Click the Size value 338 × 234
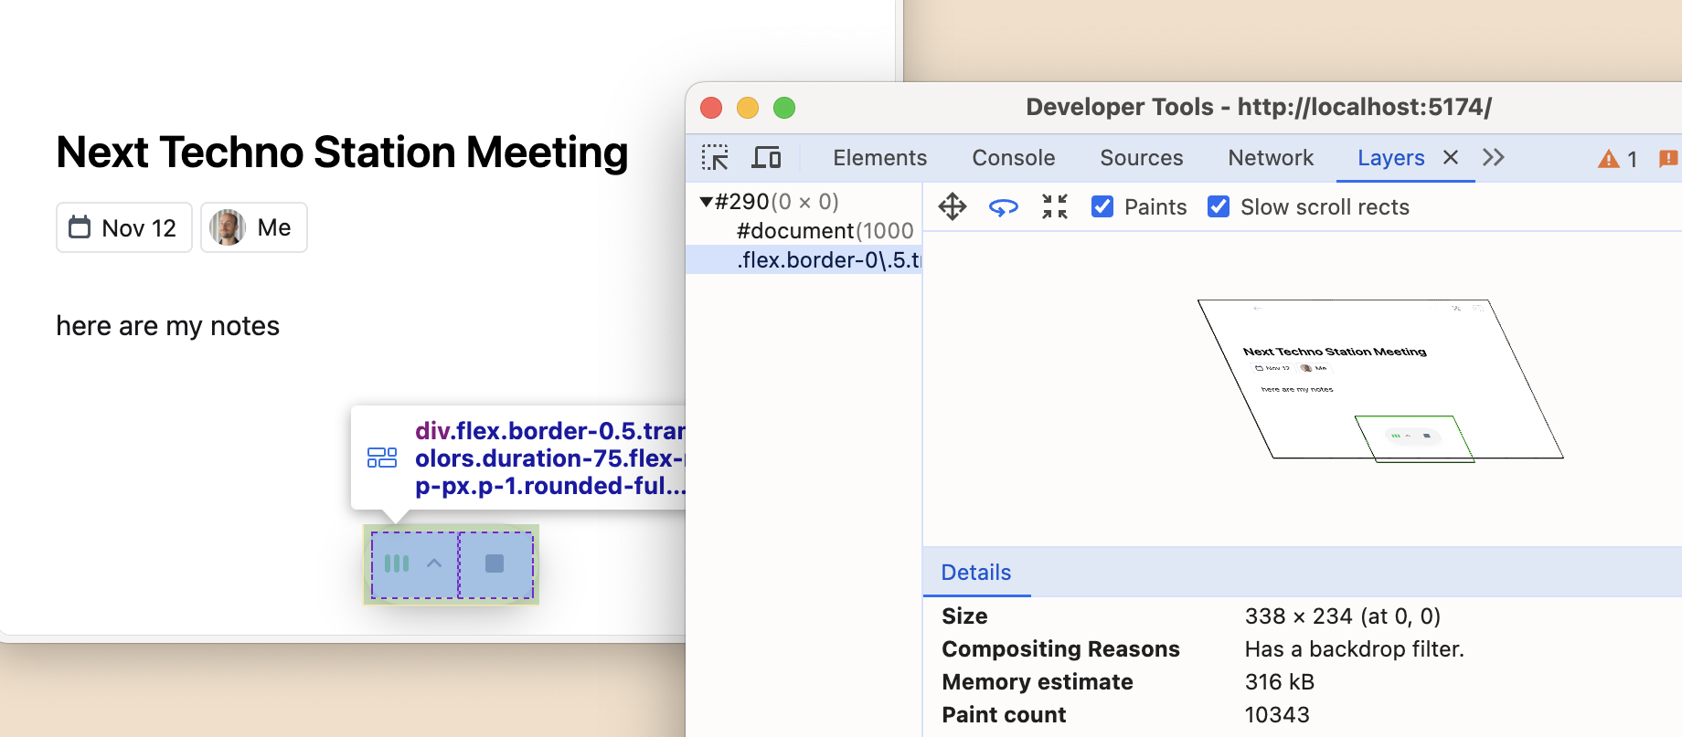The height and width of the screenshot is (737, 1682). [1343, 616]
